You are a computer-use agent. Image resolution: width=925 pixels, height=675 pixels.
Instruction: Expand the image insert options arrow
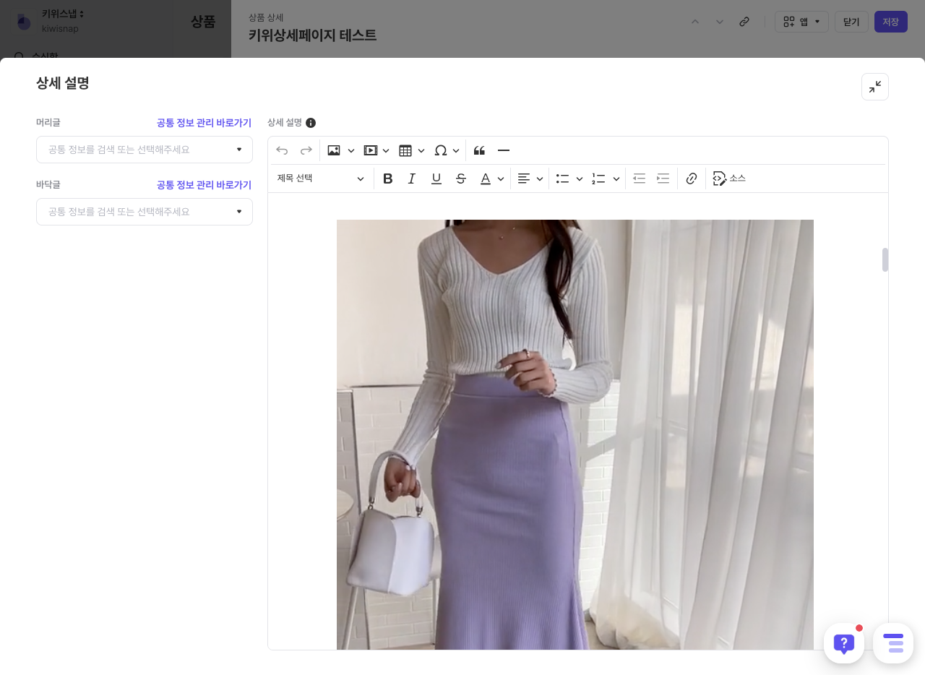pos(351,150)
